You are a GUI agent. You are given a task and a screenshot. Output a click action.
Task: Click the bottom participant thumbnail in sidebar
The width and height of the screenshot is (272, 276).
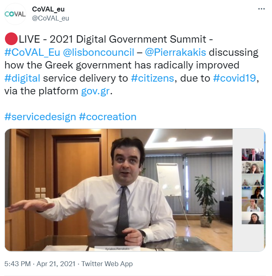click(x=253, y=218)
